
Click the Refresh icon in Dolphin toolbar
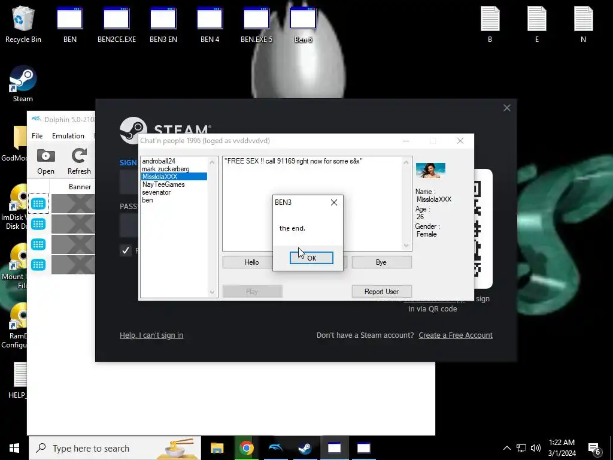[x=79, y=162]
